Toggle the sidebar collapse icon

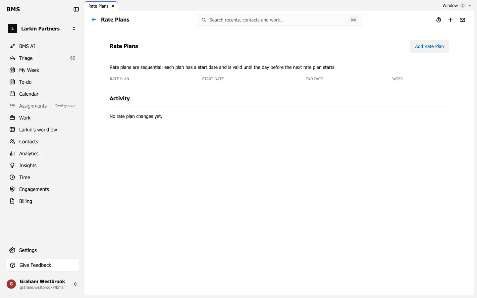click(x=76, y=9)
